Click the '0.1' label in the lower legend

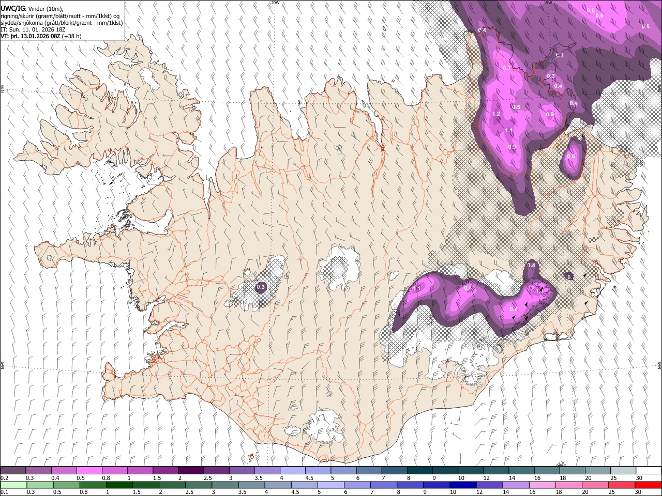[x=4, y=492]
